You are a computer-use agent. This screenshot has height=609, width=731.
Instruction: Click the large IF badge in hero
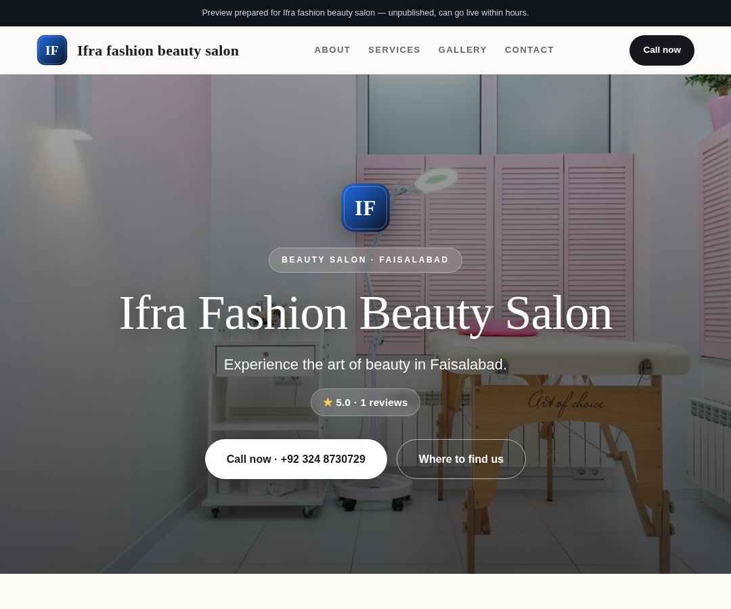[365, 208]
